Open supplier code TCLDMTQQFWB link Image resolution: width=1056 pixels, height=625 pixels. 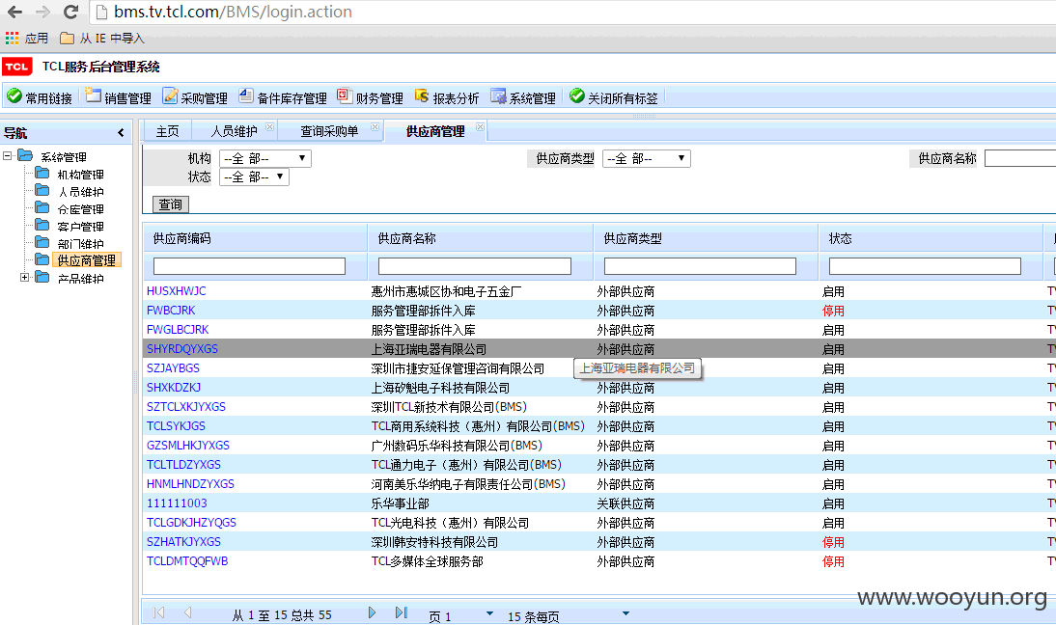[x=187, y=561]
